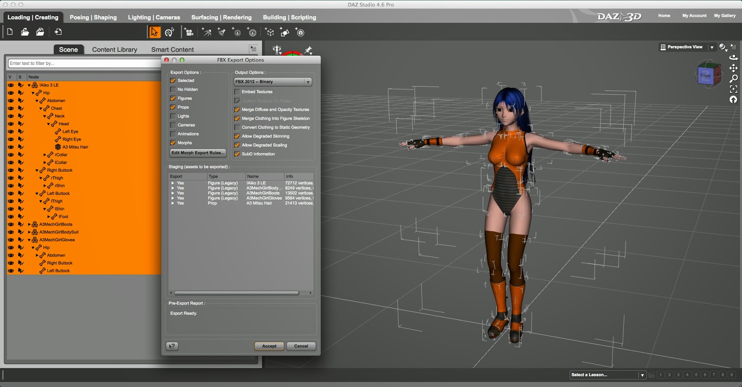This screenshot has width=742, height=387.
Task: Toggle SubD Information checkbox
Action: point(237,154)
